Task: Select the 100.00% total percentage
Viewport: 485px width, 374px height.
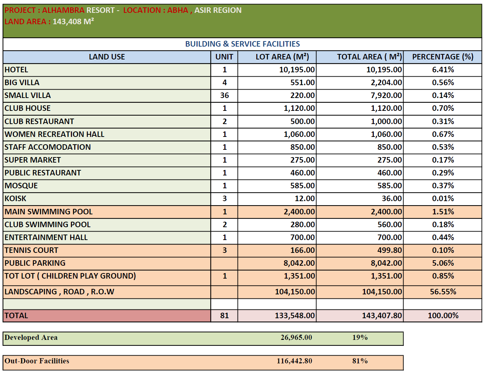Action: tap(443, 316)
